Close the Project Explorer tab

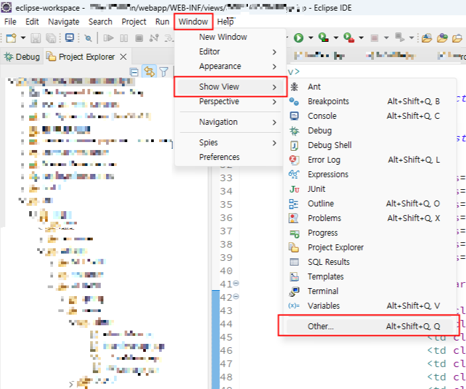[x=123, y=56]
